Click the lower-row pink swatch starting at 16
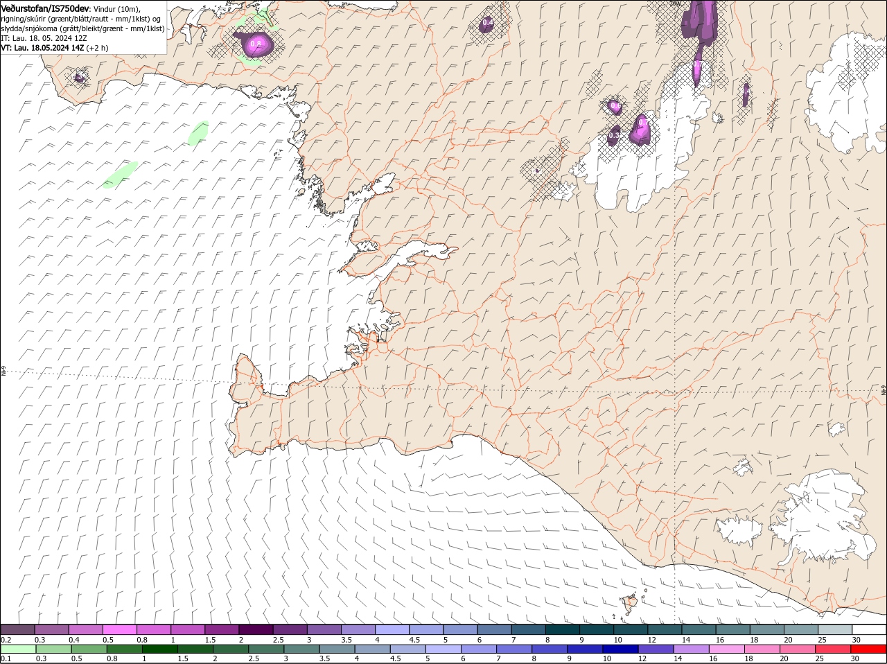The width and height of the screenshot is (887, 664). 726,649
